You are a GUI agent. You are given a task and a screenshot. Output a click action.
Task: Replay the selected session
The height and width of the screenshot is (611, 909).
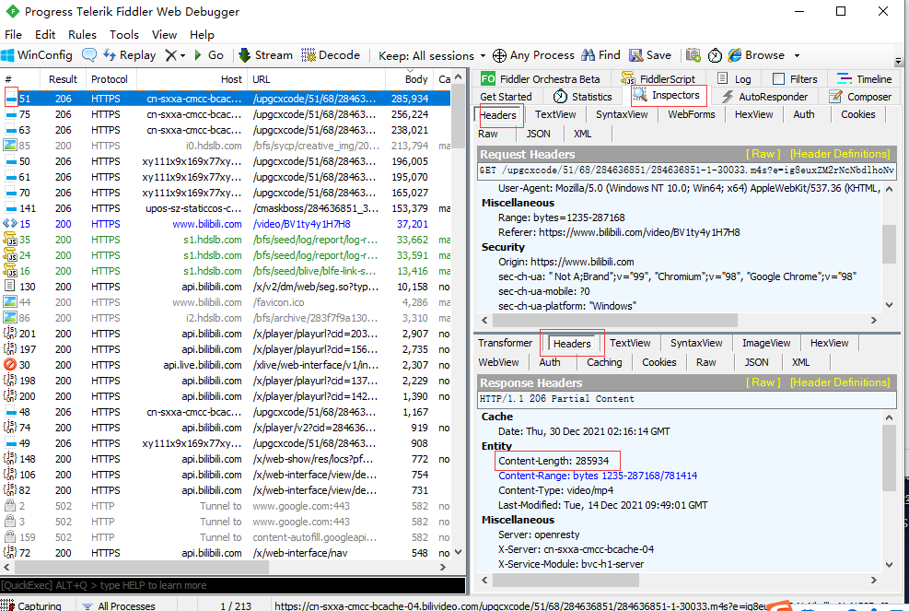pyautogui.click(x=129, y=55)
